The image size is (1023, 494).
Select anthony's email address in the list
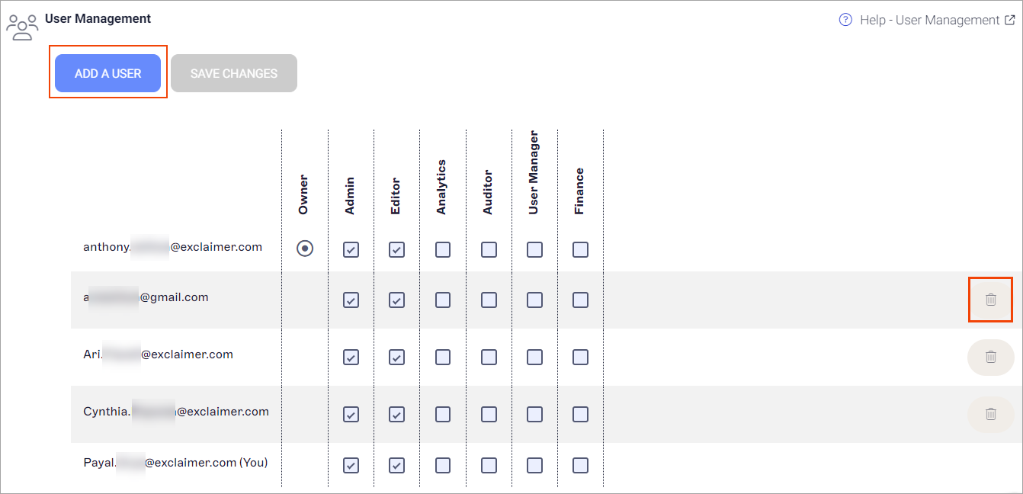[x=173, y=247]
